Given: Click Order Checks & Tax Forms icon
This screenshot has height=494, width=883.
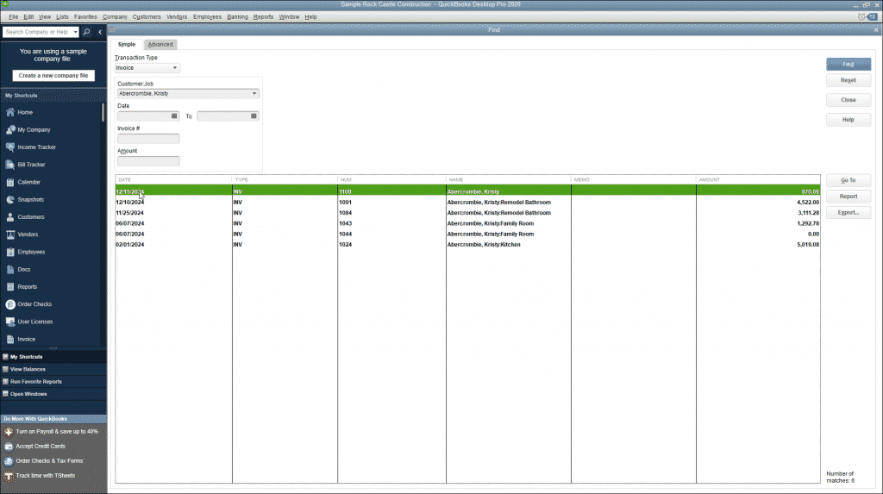Looking at the screenshot, I should (x=9, y=460).
